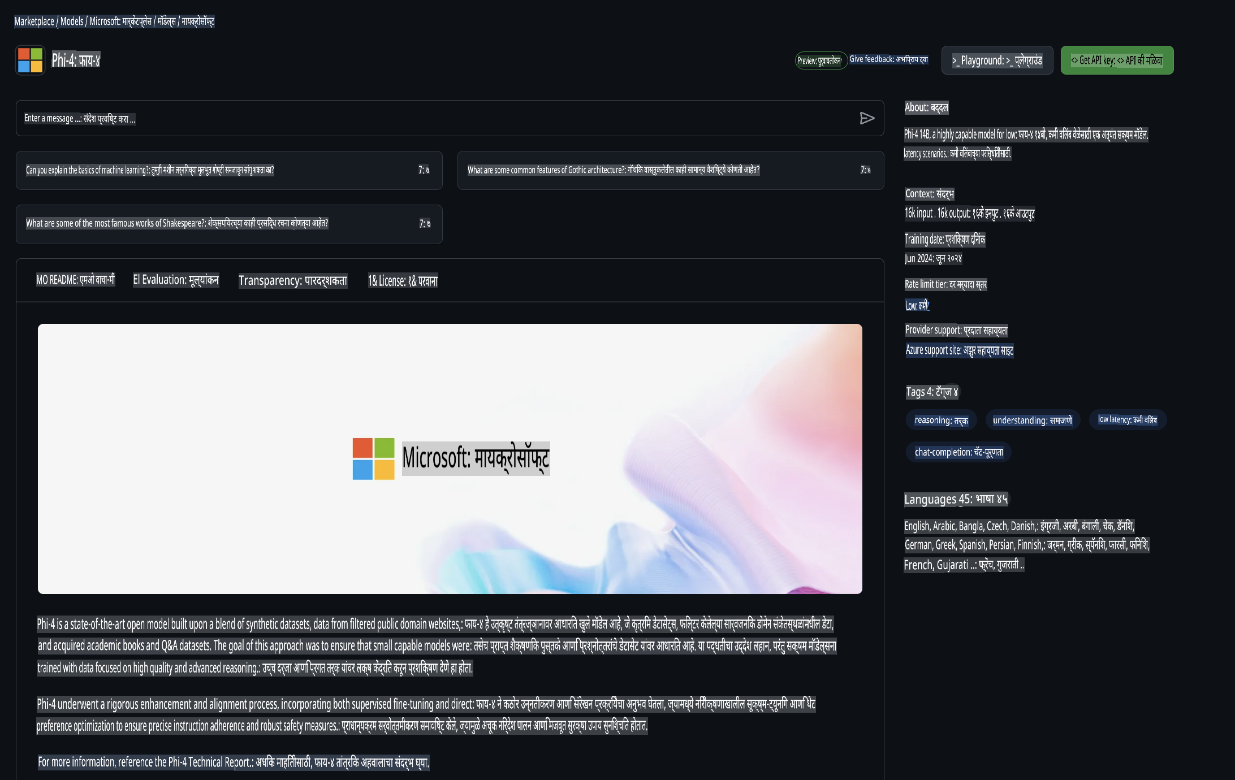Click the Training date label
This screenshot has height=780, width=1235.
pos(945,240)
